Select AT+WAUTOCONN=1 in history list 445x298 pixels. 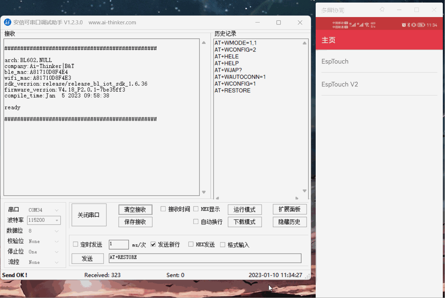click(x=240, y=77)
